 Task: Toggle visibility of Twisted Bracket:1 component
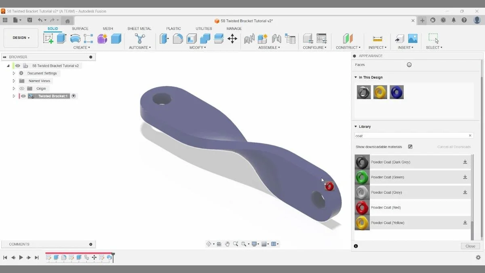click(23, 96)
